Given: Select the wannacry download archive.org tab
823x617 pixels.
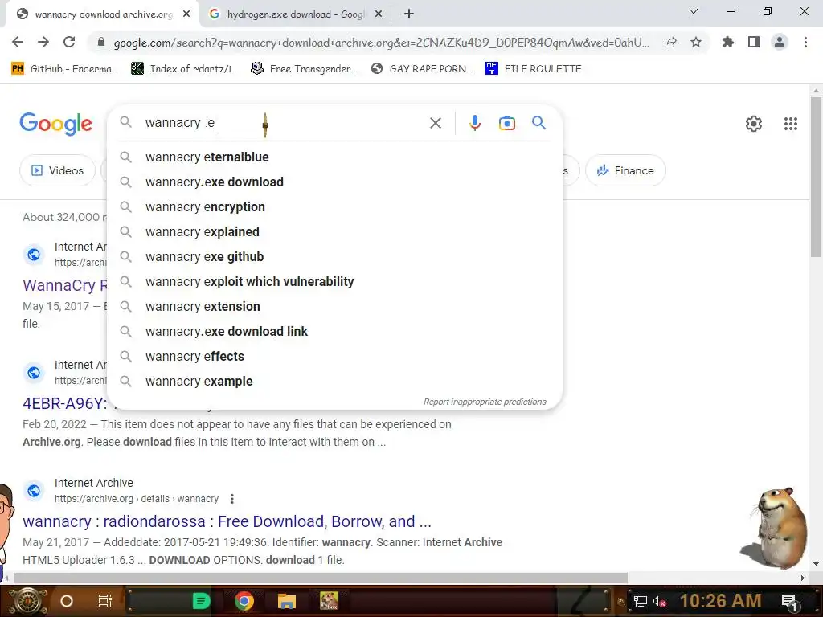Looking at the screenshot, I should (103, 14).
